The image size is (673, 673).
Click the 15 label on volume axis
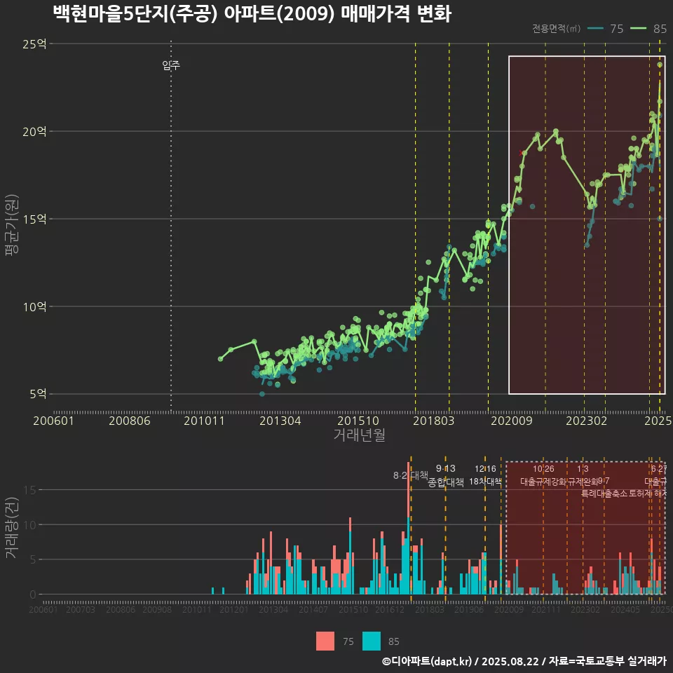[x=30, y=490]
